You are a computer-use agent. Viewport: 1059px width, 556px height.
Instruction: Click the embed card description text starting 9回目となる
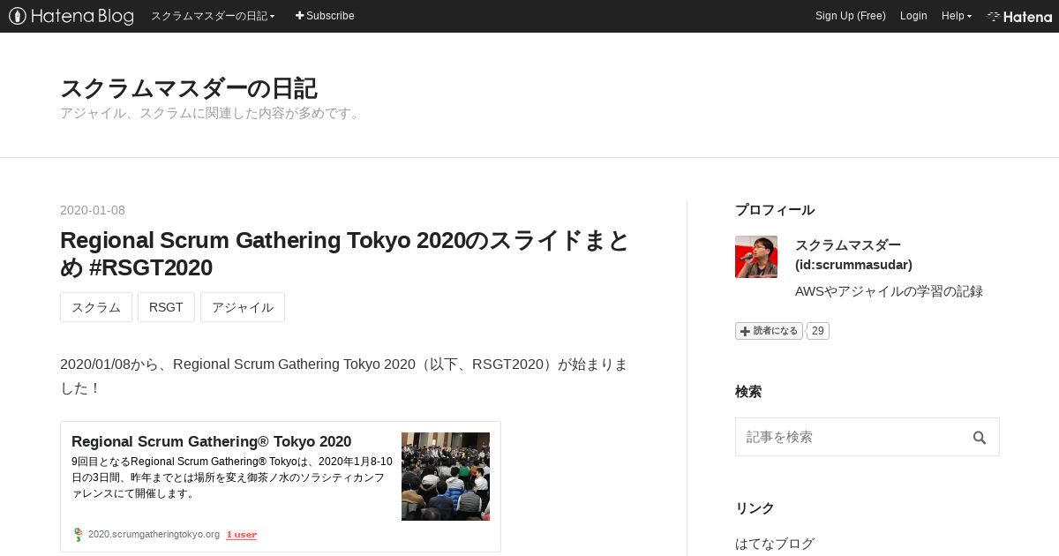[232, 477]
